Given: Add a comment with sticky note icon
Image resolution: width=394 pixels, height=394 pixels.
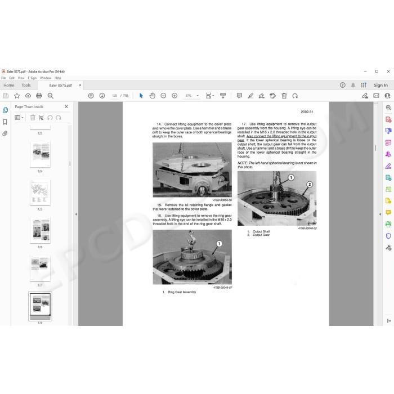Looking at the screenshot, I should tap(239, 96).
